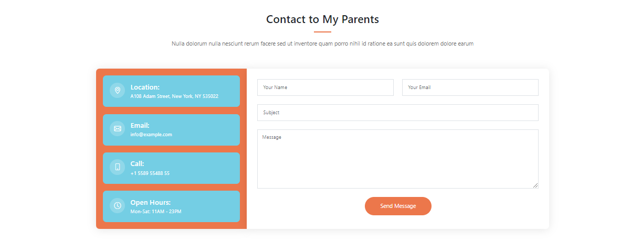This screenshot has height=242, width=631.
Task: Click the A108 Adam Street address text
Action: tap(174, 96)
